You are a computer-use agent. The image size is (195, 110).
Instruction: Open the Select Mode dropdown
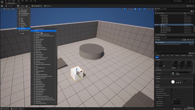tap(10, 6)
